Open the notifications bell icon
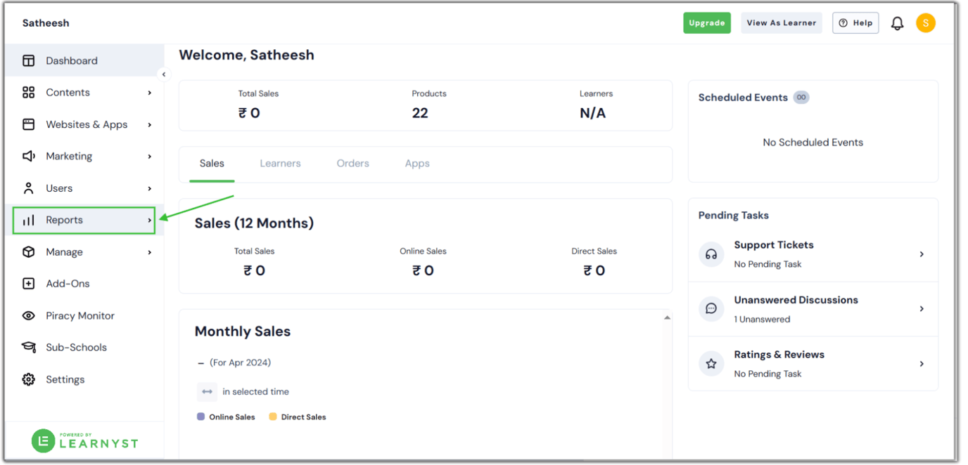Viewport: 968px width, 465px height. point(897,23)
